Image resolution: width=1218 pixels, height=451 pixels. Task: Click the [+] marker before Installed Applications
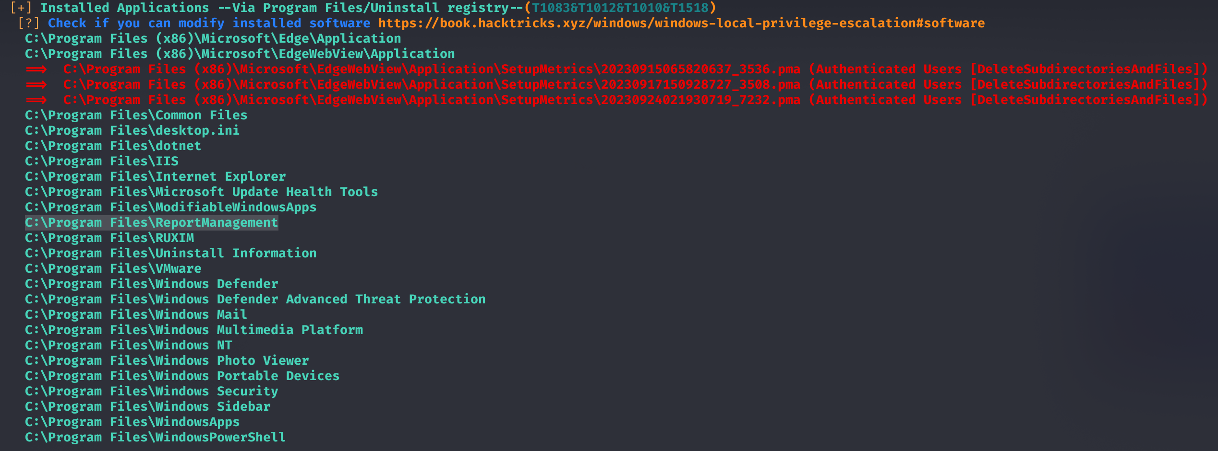[21, 8]
